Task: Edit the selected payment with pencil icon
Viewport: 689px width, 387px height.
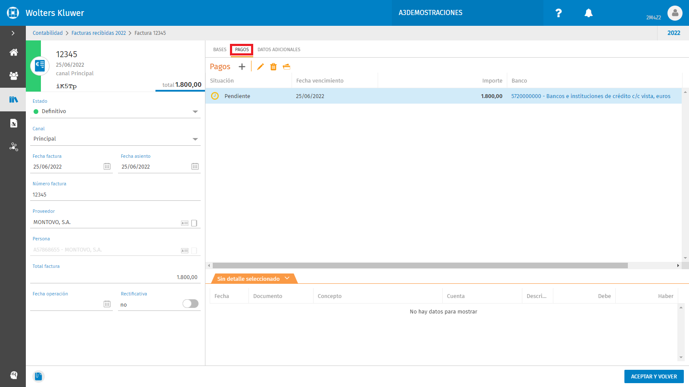Action: click(x=260, y=67)
